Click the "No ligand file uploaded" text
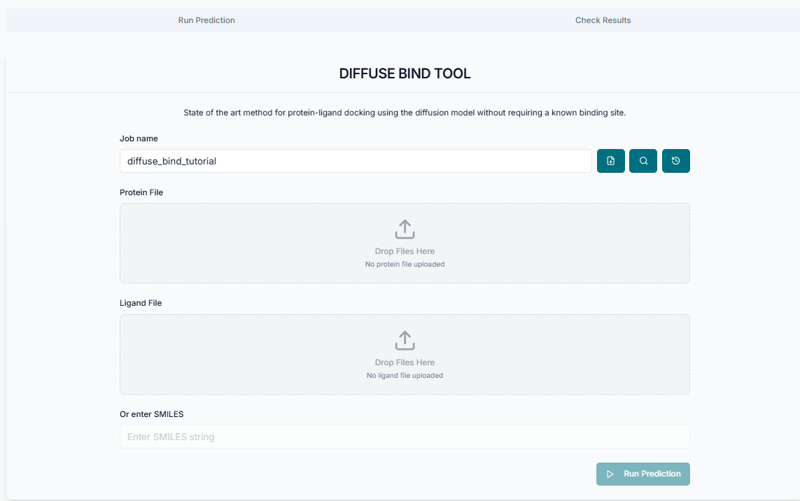This screenshot has height=501, width=800. pos(405,376)
